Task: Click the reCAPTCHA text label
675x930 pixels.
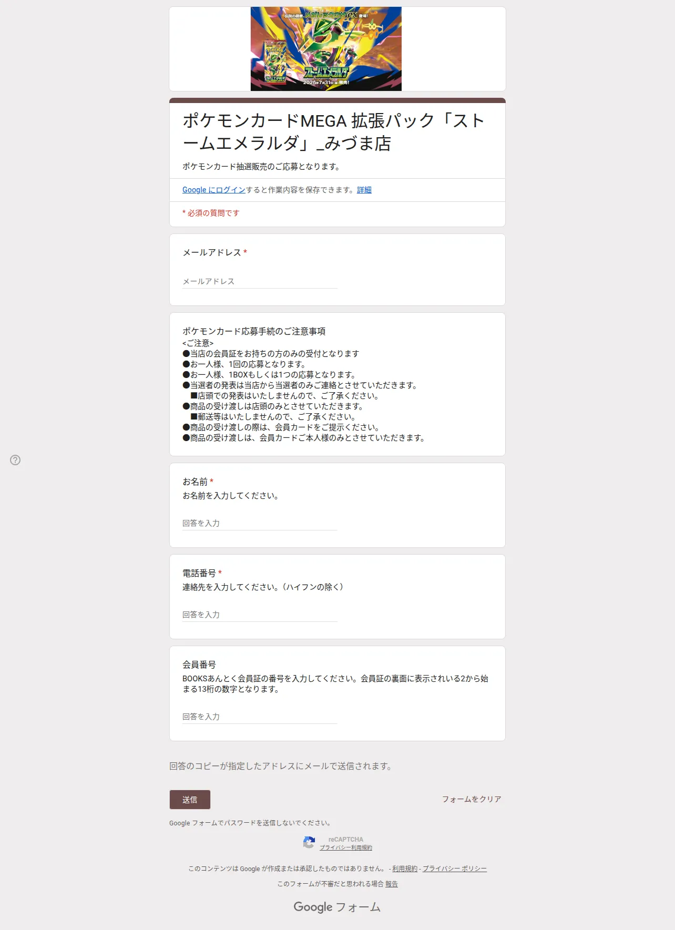Action: 346,840
